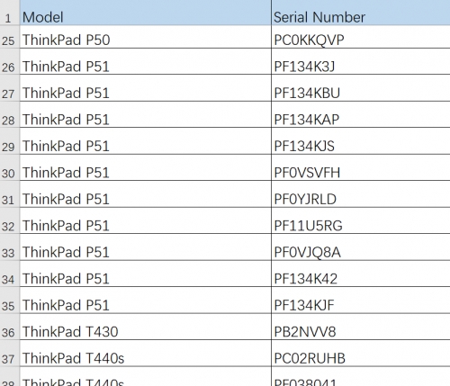This screenshot has width=450, height=386.
Task: Select cell with serial PF134KBU
Action: click(361, 88)
